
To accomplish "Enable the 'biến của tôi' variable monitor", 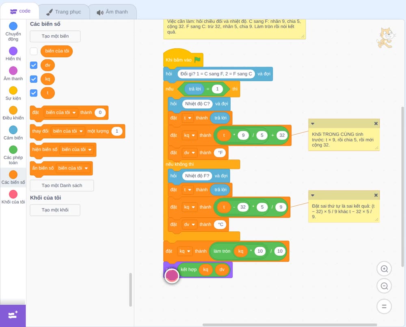I will pyautogui.click(x=34, y=51).
